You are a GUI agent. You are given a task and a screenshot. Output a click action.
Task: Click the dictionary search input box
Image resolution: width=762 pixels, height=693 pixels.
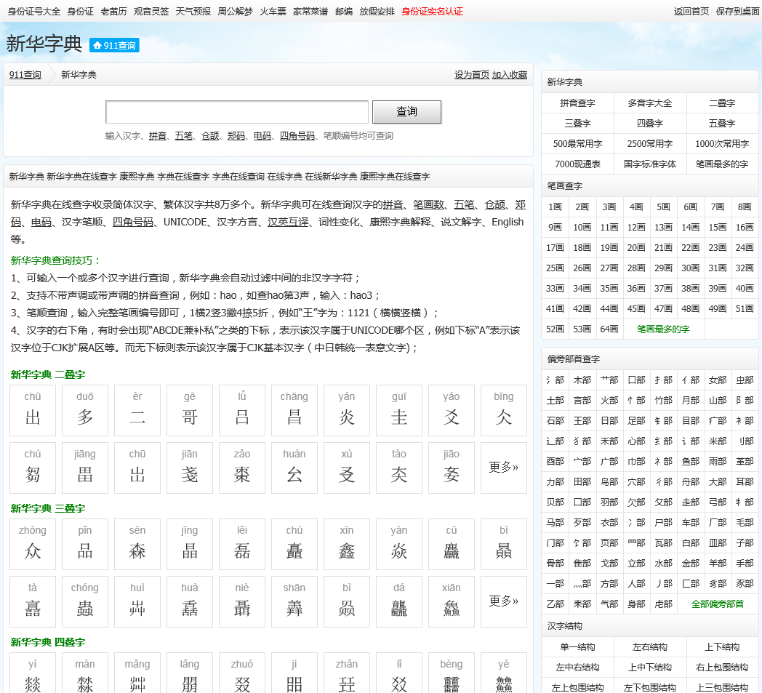point(237,112)
